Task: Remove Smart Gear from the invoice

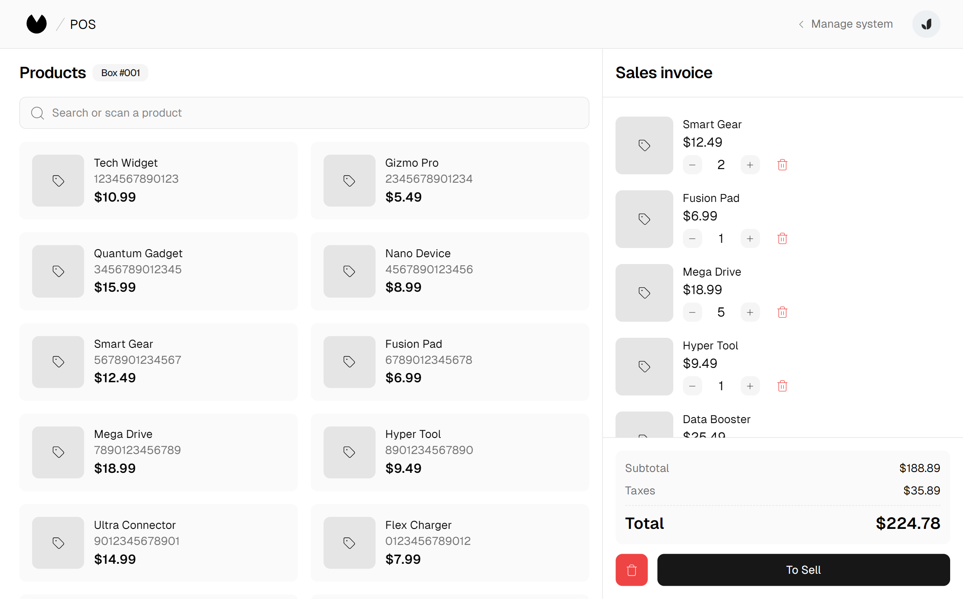Action: pyautogui.click(x=782, y=165)
